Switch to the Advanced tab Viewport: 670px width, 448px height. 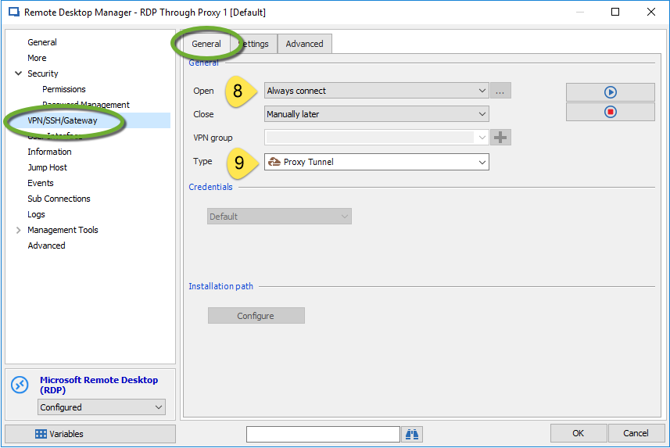pyautogui.click(x=304, y=44)
